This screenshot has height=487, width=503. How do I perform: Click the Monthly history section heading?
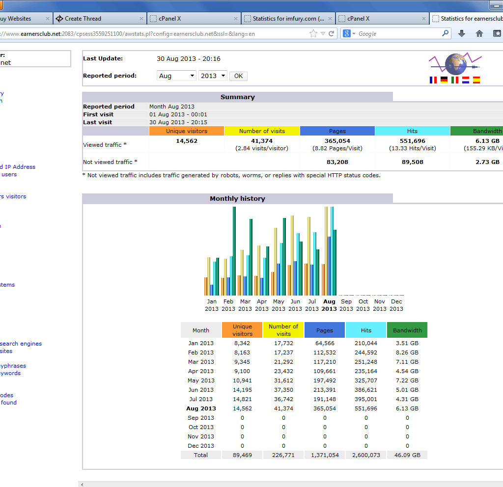click(237, 198)
